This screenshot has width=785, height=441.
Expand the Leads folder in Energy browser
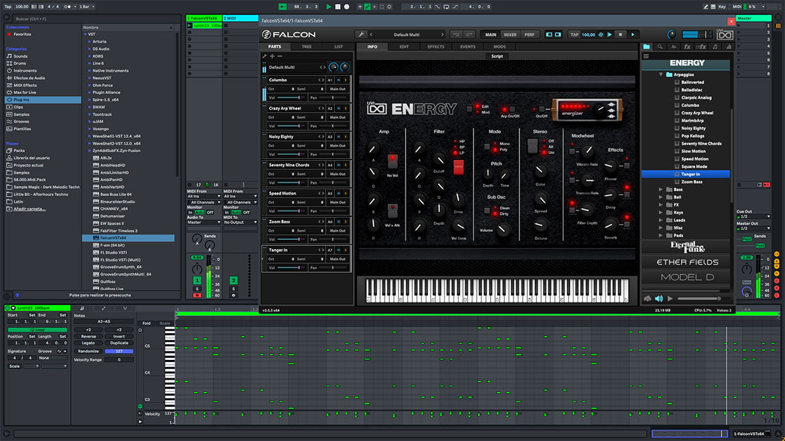coord(661,220)
